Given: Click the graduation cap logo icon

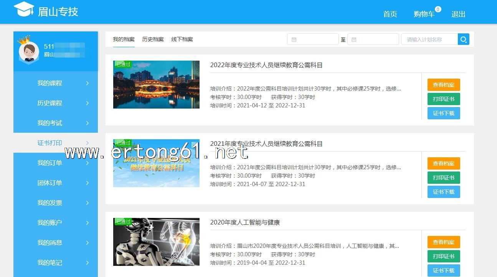Looking at the screenshot, I should click(x=24, y=9).
